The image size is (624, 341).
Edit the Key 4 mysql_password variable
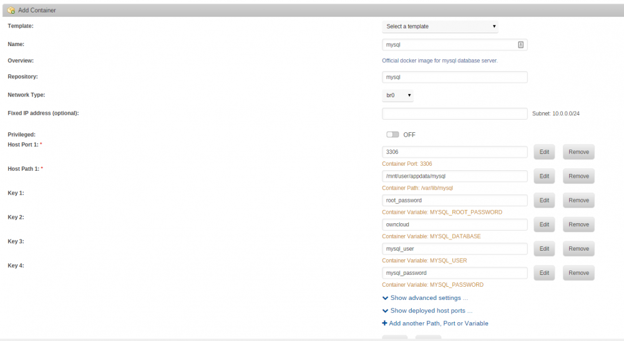pyautogui.click(x=544, y=273)
